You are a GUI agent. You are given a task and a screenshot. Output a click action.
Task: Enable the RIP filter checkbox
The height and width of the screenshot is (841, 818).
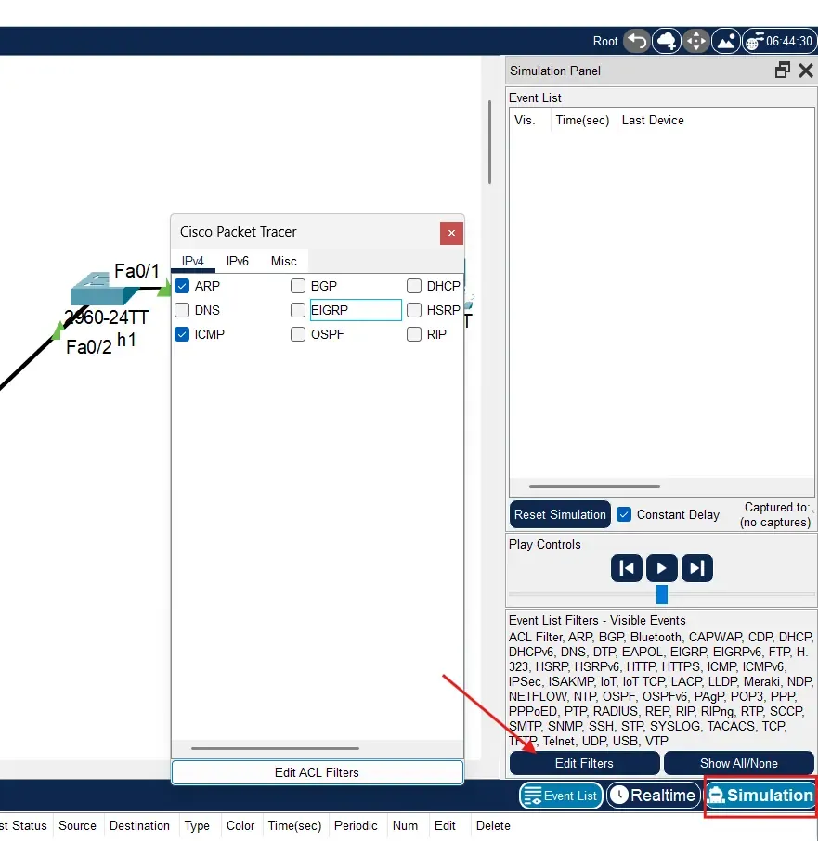(414, 334)
